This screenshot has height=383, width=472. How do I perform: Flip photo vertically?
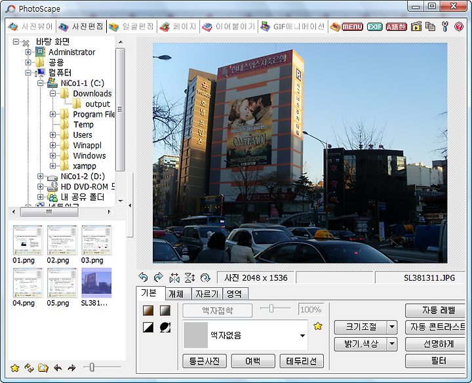click(x=189, y=277)
